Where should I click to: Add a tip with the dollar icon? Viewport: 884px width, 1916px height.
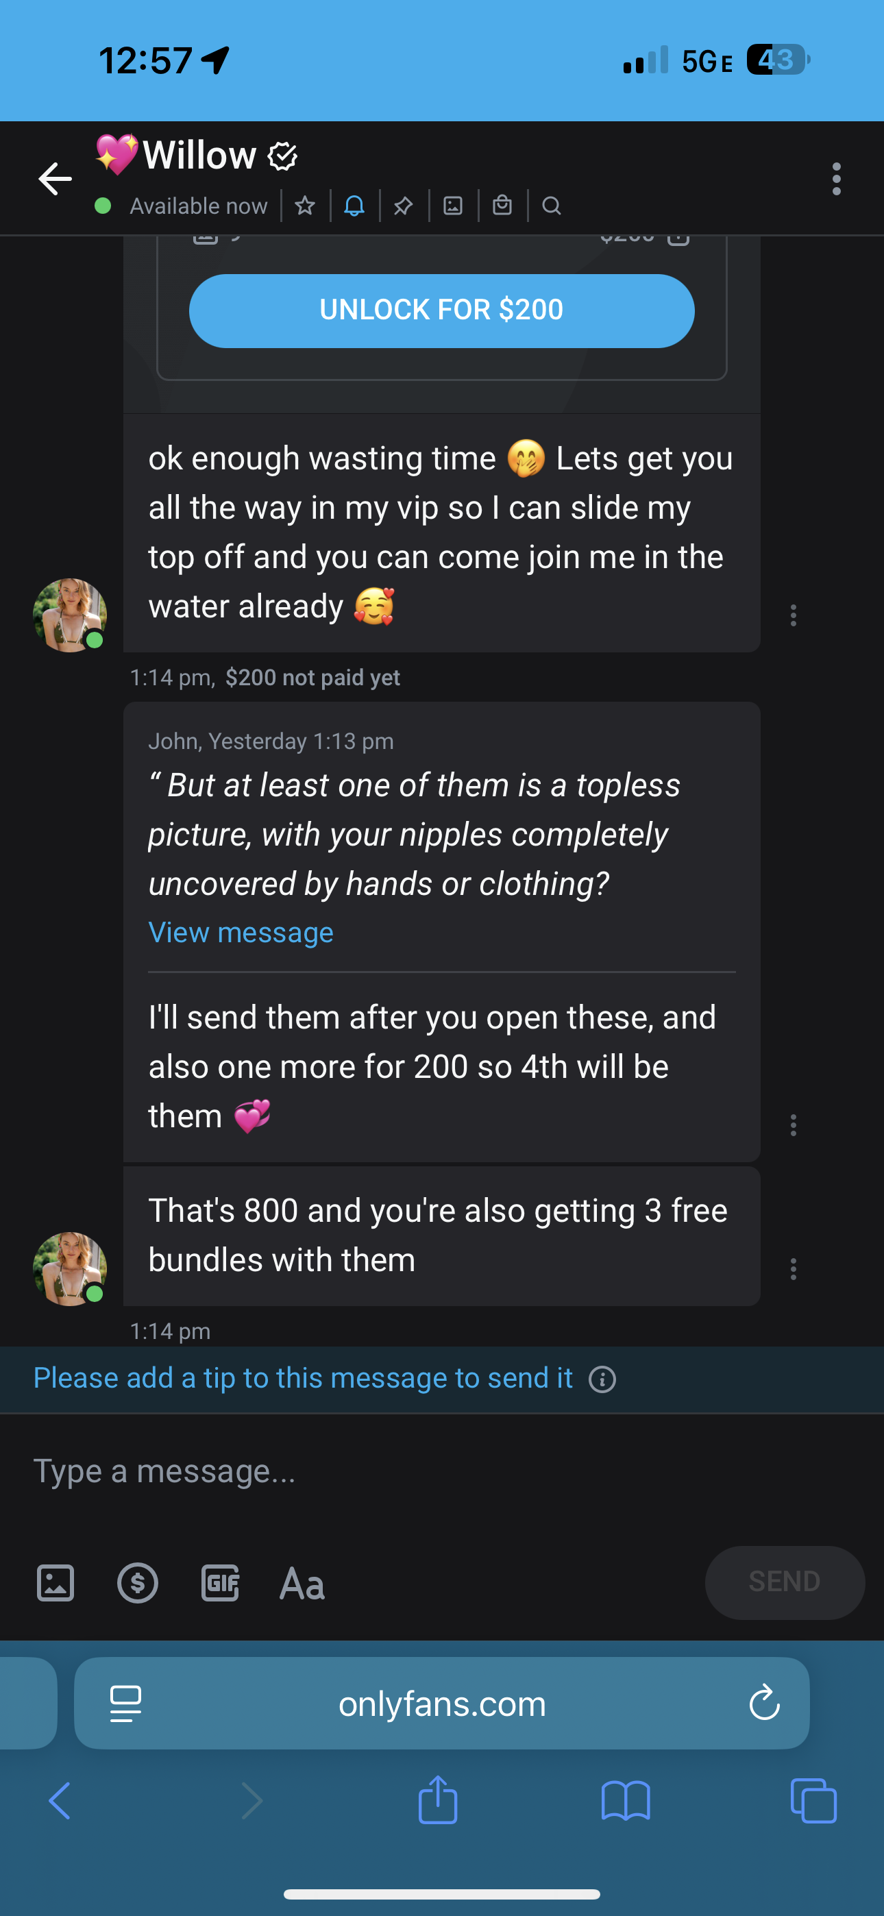click(x=138, y=1583)
